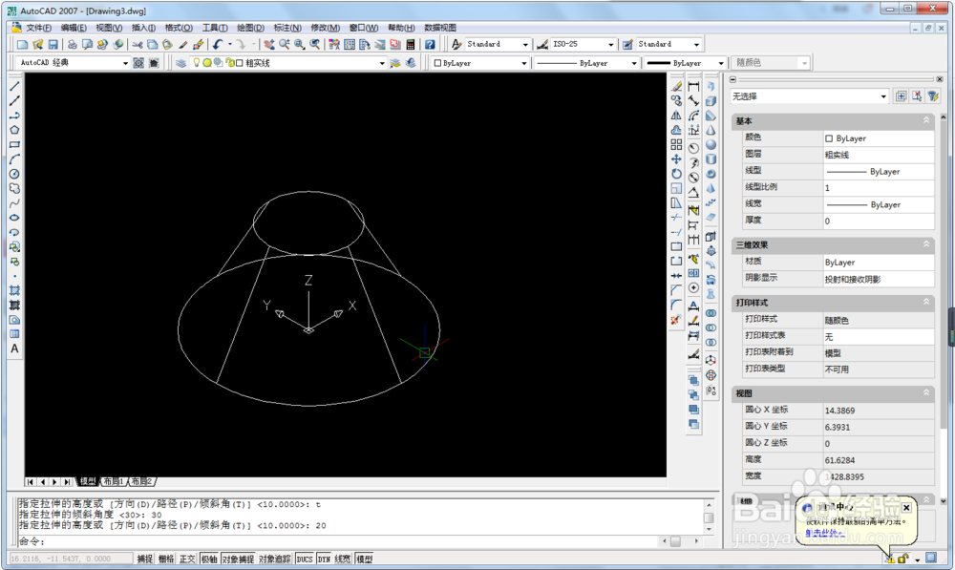
Task: Open the Help question mark icon
Action: click(430, 45)
